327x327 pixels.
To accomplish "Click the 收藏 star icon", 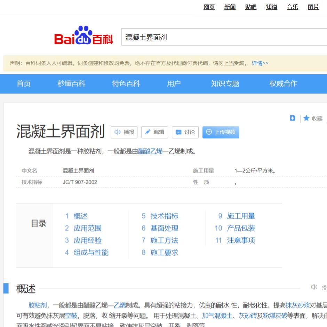I will point(306,118).
